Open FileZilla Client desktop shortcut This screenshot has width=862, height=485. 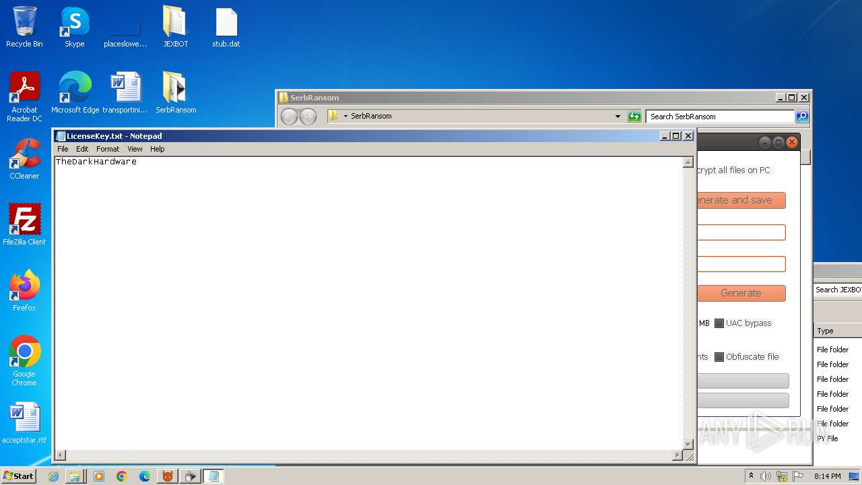(24, 224)
